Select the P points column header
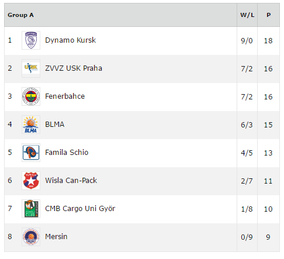The image size is (284, 259). pyautogui.click(x=269, y=15)
